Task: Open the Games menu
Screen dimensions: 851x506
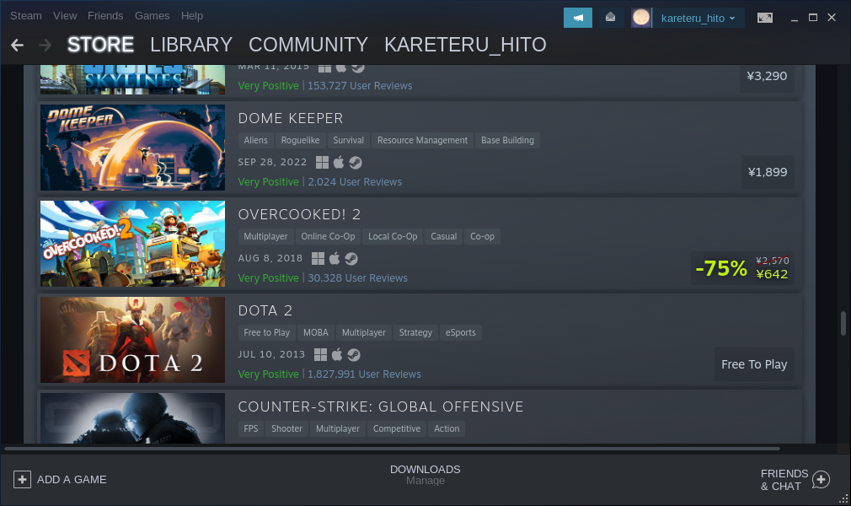Action: coord(152,16)
